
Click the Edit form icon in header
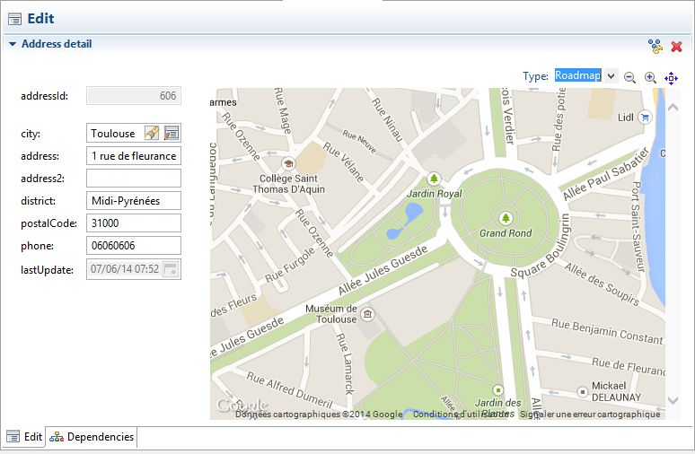[x=14, y=19]
